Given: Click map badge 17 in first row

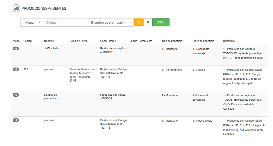Looking at the screenshot, I should coord(16,49).
